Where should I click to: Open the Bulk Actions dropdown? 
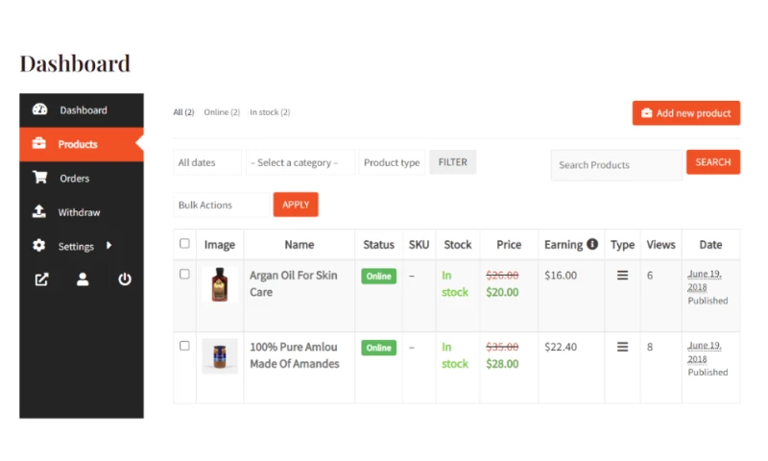coord(221,205)
